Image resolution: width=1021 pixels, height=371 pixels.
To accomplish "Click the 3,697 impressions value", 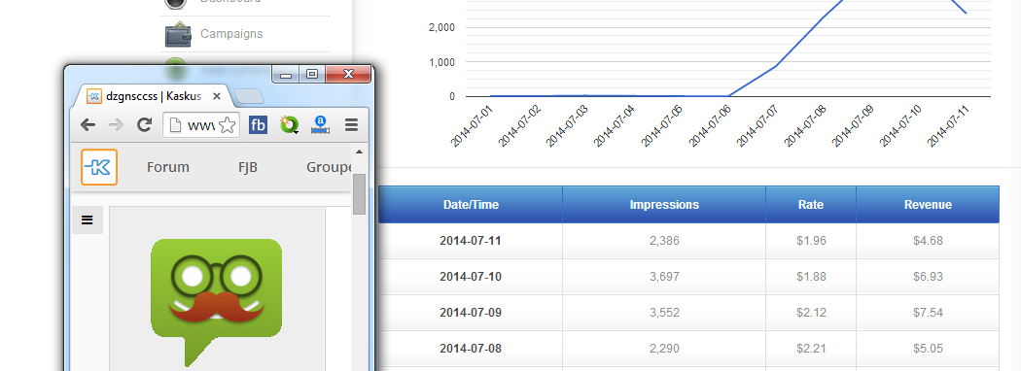I will pos(664,277).
